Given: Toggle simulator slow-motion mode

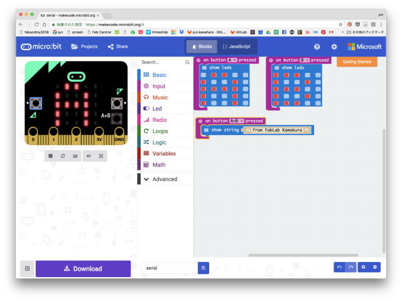Looking at the screenshot, I should 75,156.
